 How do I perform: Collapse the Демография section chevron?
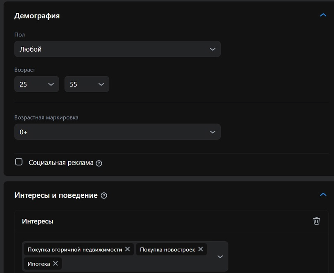tap(323, 15)
